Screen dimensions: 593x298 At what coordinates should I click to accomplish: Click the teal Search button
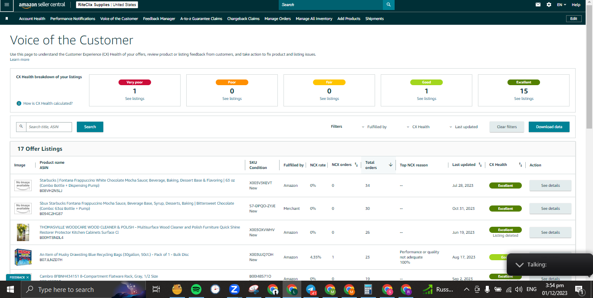(90, 127)
